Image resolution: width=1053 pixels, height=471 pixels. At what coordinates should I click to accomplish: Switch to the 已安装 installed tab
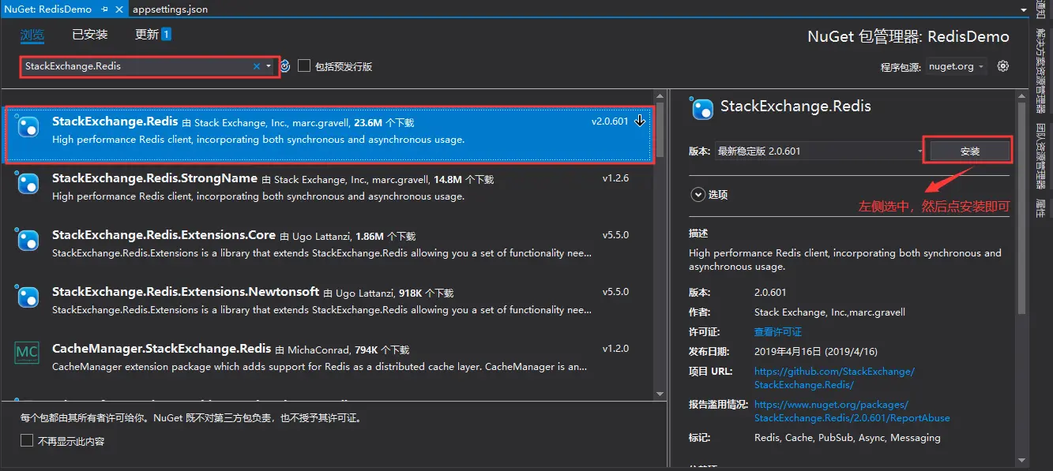coord(90,35)
